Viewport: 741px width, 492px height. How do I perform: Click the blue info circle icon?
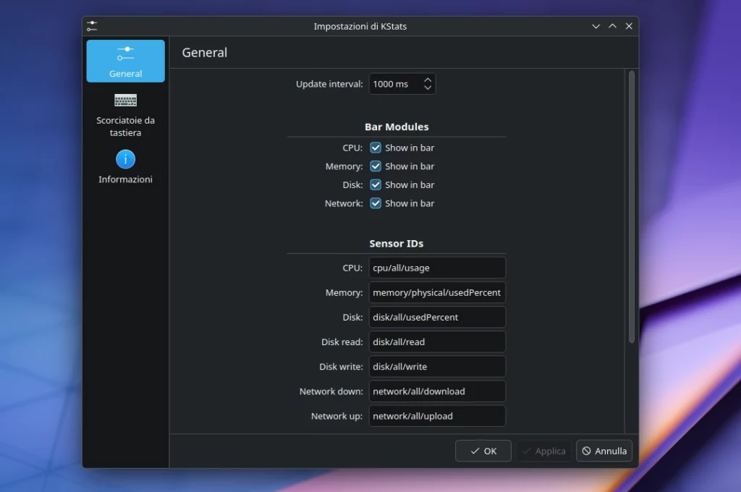(125, 159)
